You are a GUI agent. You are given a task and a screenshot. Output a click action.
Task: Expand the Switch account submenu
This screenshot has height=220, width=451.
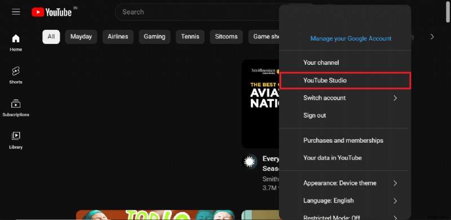click(x=345, y=98)
